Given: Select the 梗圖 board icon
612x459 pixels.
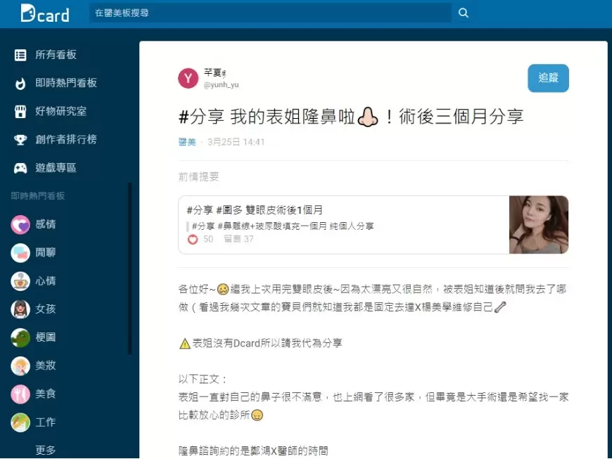Looking at the screenshot, I should coord(20,337).
